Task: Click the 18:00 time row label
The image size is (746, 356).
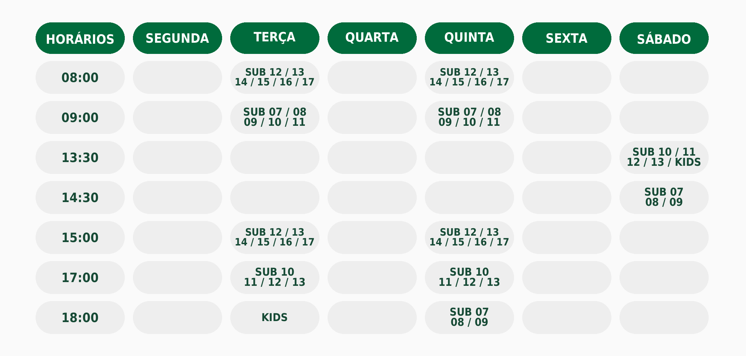Action: pyautogui.click(x=80, y=317)
